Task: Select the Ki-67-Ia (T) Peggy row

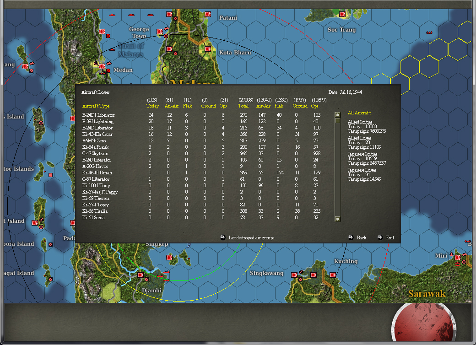Action: tap(202, 192)
